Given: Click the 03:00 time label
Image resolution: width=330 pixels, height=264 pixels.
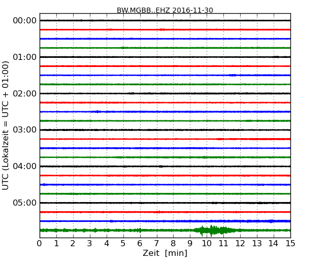Looking at the screenshot, I should tap(25, 130).
